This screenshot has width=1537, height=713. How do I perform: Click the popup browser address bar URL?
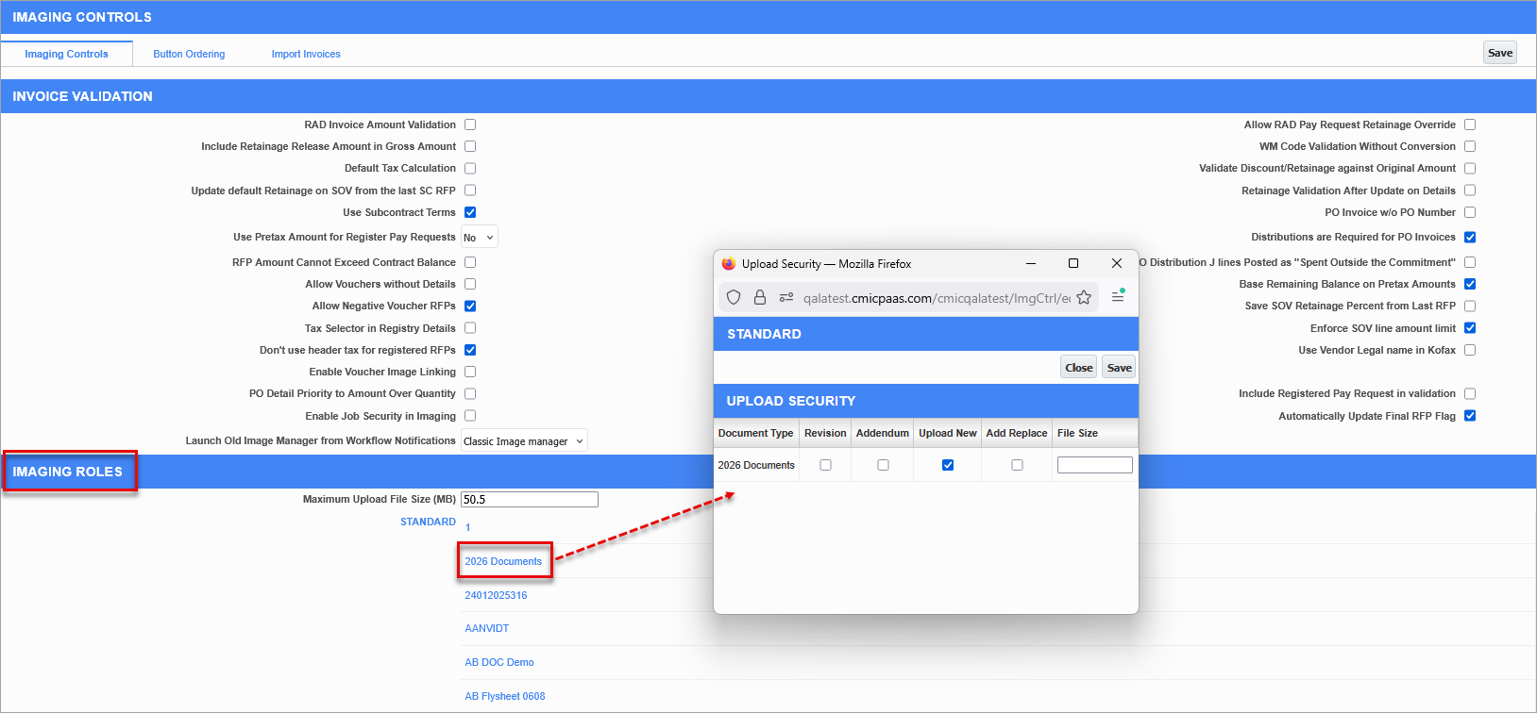(937, 298)
